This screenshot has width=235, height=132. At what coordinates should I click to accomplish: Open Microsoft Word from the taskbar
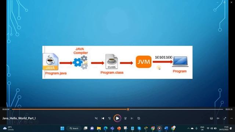point(166,128)
